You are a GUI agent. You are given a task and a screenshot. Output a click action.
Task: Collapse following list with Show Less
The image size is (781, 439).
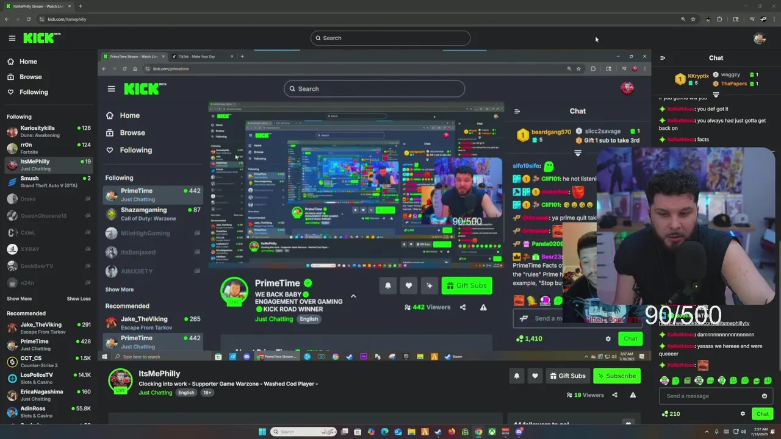point(79,299)
